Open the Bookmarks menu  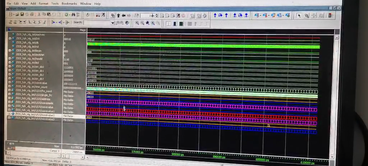pyautogui.click(x=69, y=4)
